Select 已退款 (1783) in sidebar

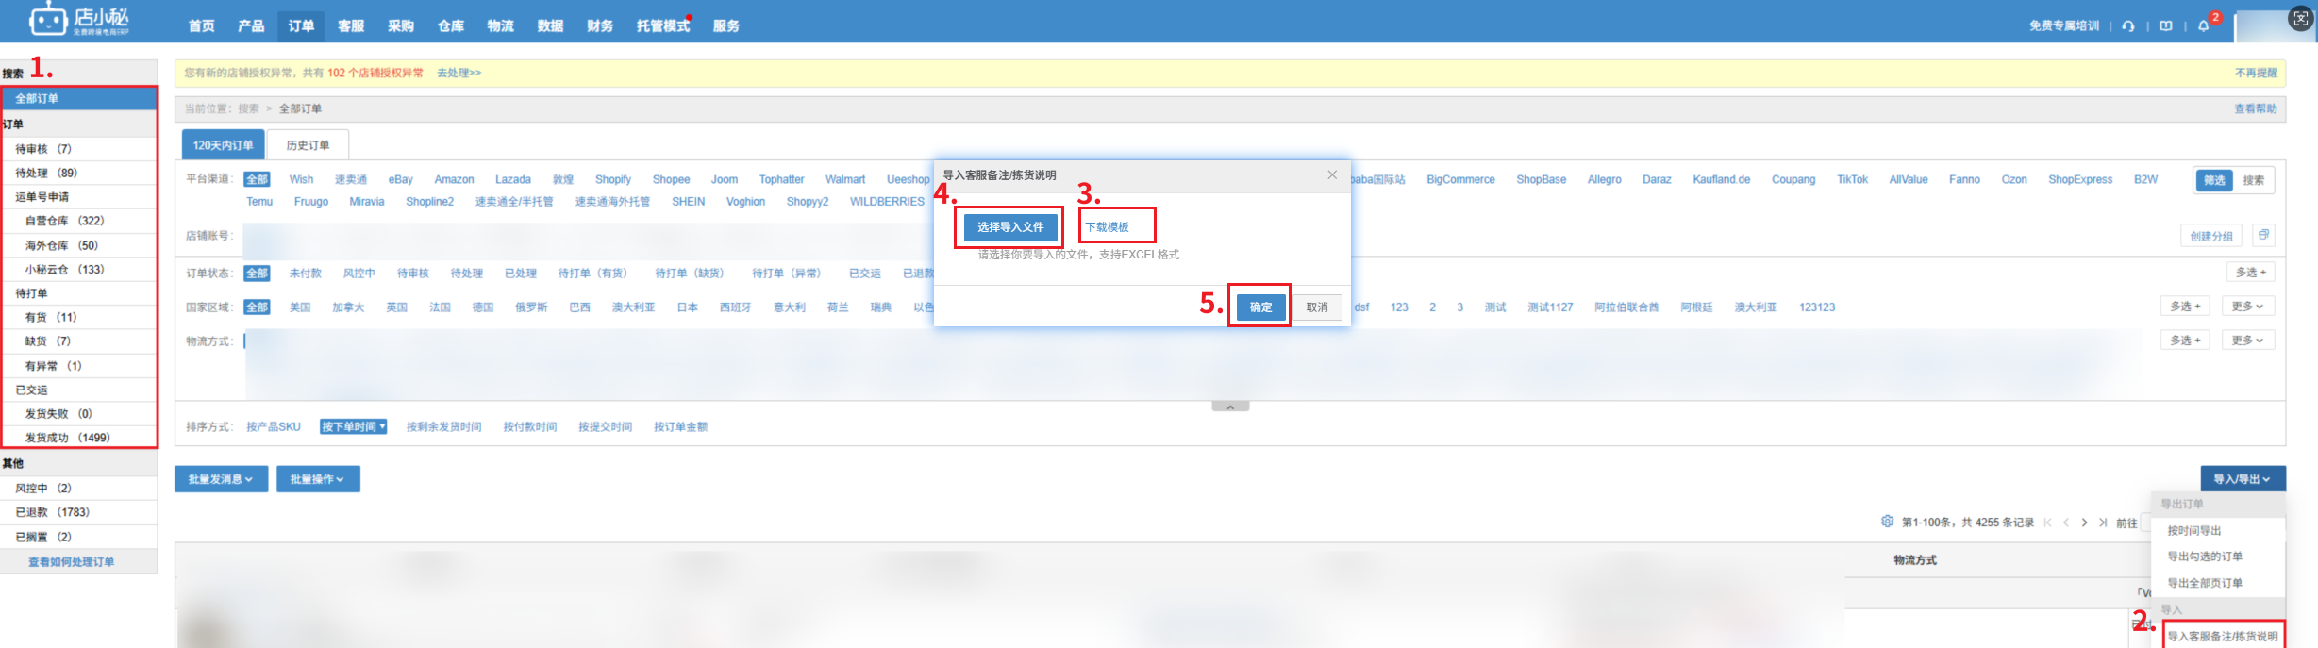[x=79, y=512]
